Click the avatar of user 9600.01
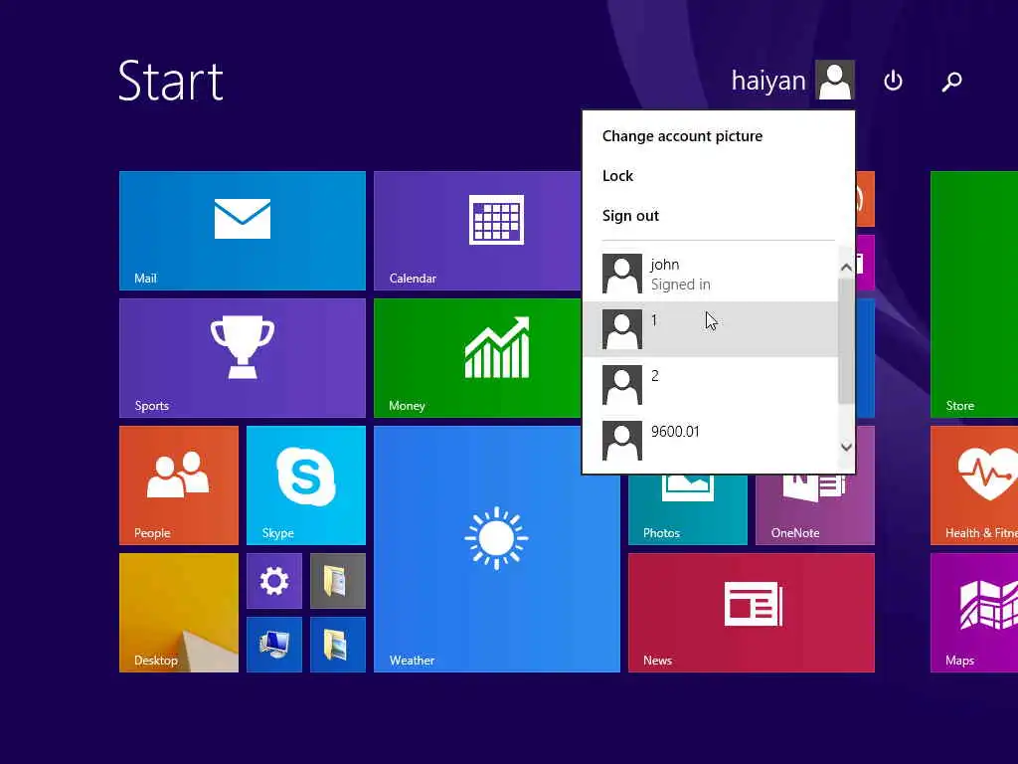 pos(622,441)
